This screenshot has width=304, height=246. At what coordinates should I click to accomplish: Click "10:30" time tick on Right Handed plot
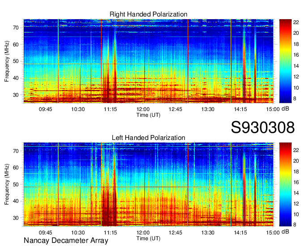click(x=78, y=109)
